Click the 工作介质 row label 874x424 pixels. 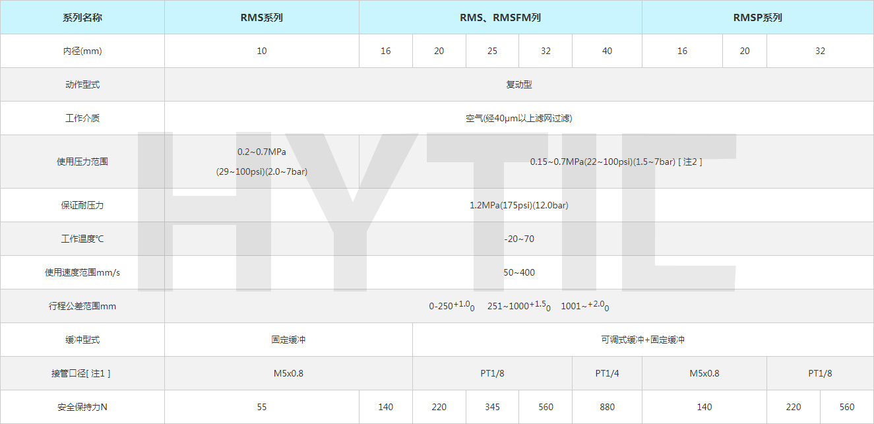pyautogui.click(x=82, y=118)
